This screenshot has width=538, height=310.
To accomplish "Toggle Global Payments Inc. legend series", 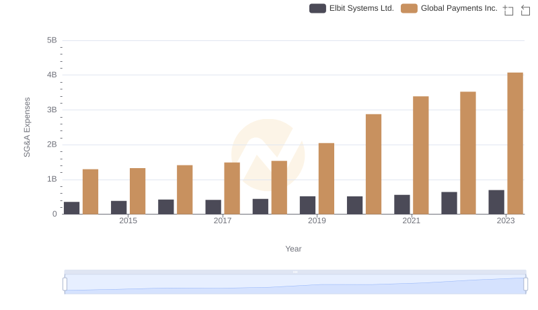I will pos(449,8).
